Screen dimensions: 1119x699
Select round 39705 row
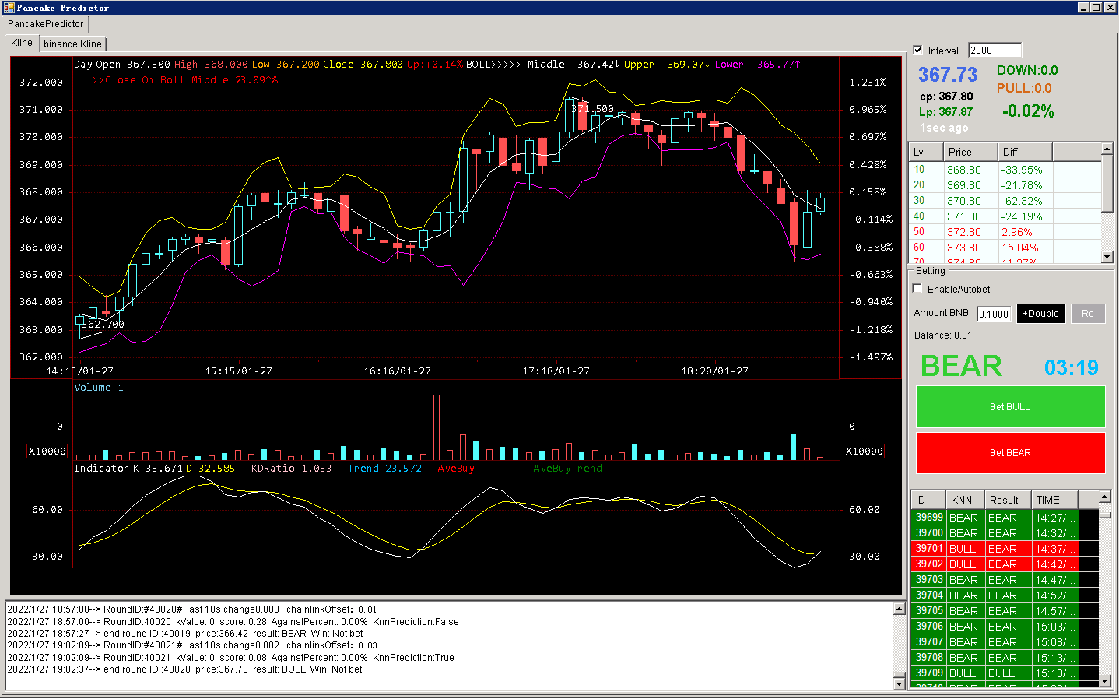tap(1005, 611)
